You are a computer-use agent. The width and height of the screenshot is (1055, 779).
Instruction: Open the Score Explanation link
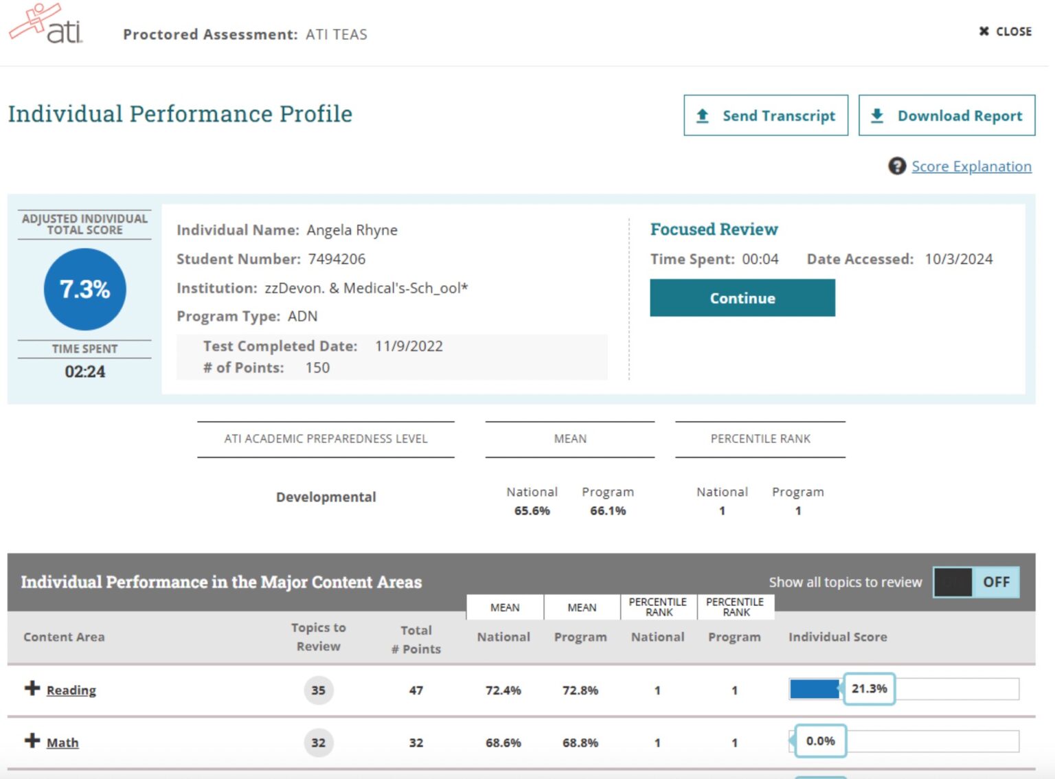coord(971,166)
